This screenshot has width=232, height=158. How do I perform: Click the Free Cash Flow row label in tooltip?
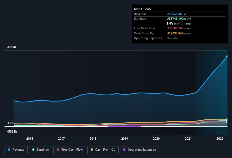click(145, 28)
